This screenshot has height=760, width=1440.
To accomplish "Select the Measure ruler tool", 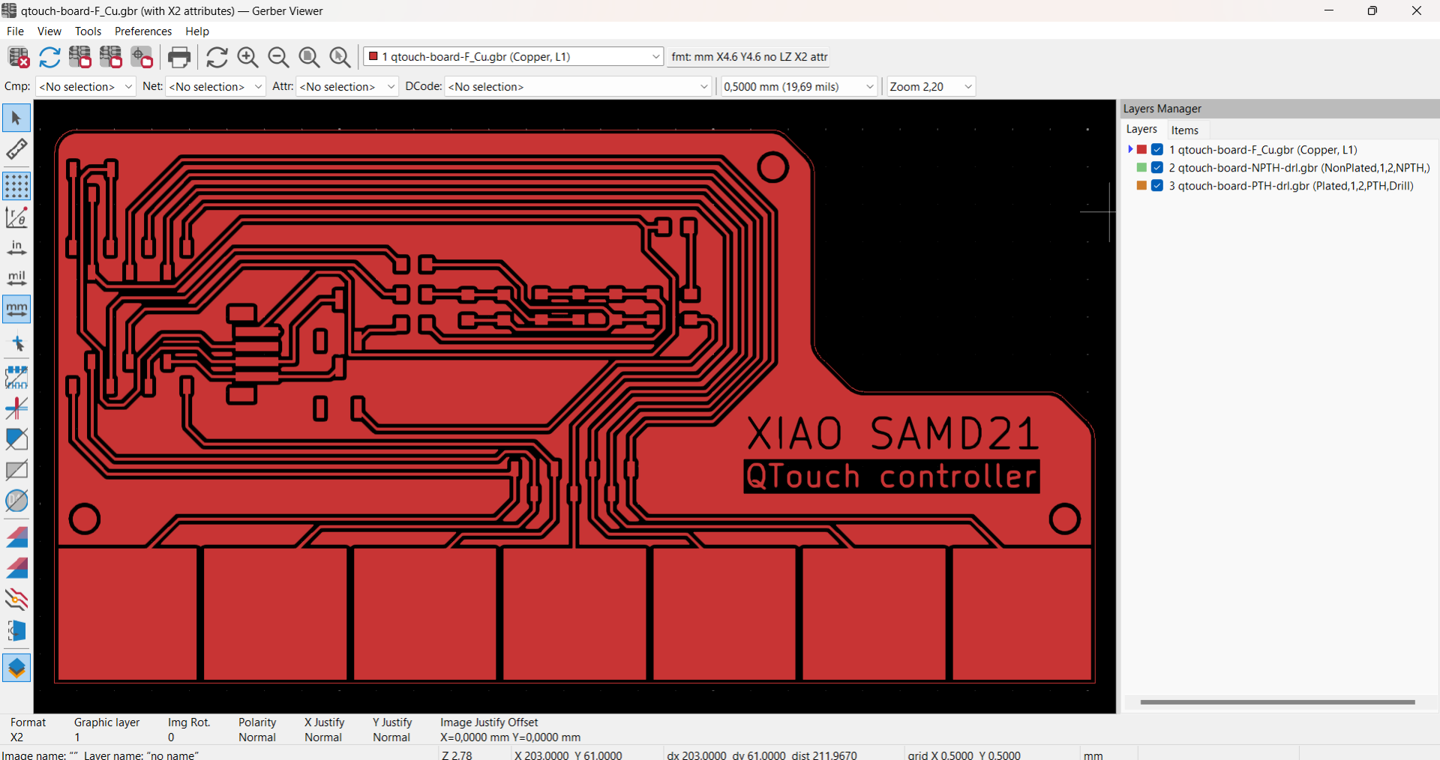I will [16, 149].
